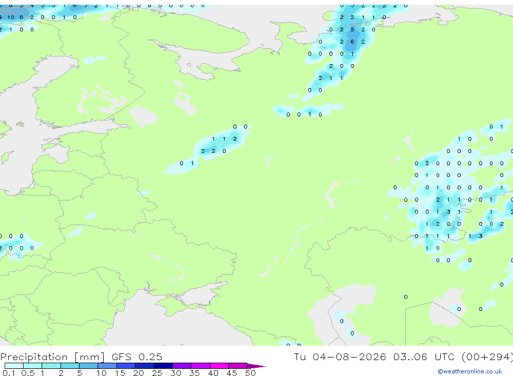Viewport: 513px width, 376px height.
Task: Click the legend swatch between 0.5 and 1
Action: [32, 366]
